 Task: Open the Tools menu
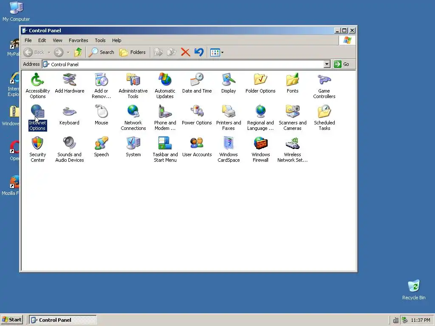click(x=100, y=40)
